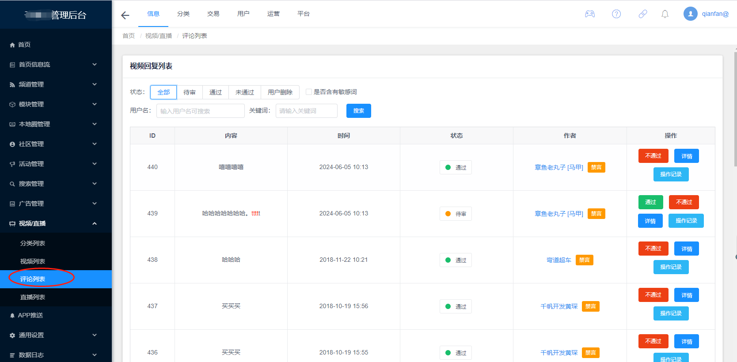The width and height of the screenshot is (737, 362).
Task: Open 详情 for comment ID 438
Action: click(687, 249)
